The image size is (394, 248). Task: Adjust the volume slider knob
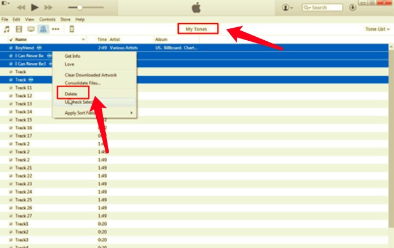pyautogui.click(x=80, y=7)
